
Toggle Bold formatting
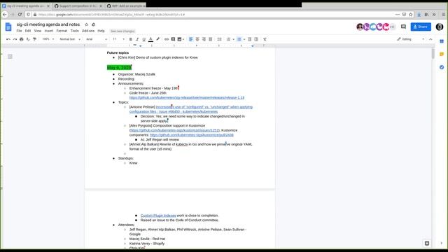pyautogui.click(x=131, y=39)
